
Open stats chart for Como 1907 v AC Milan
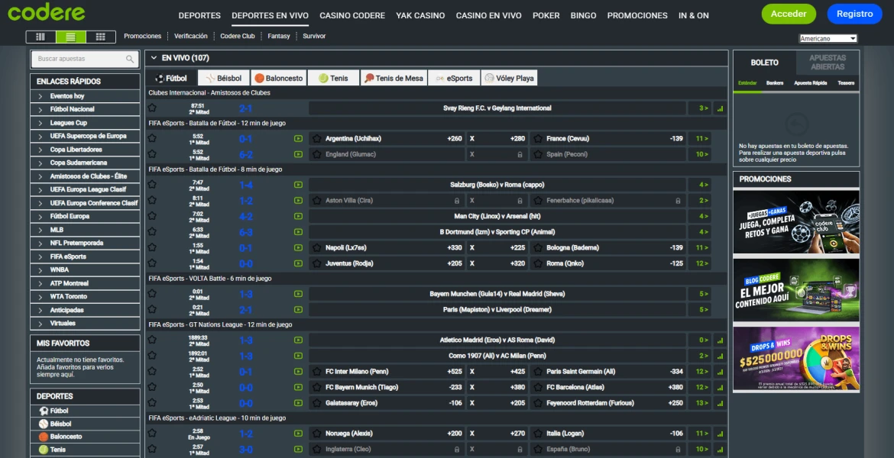click(720, 356)
